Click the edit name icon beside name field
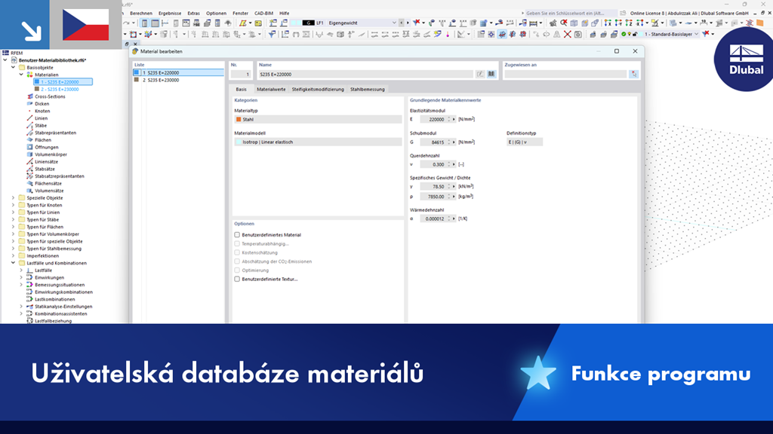Viewport: 773px width, 434px height. (x=480, y=75)
